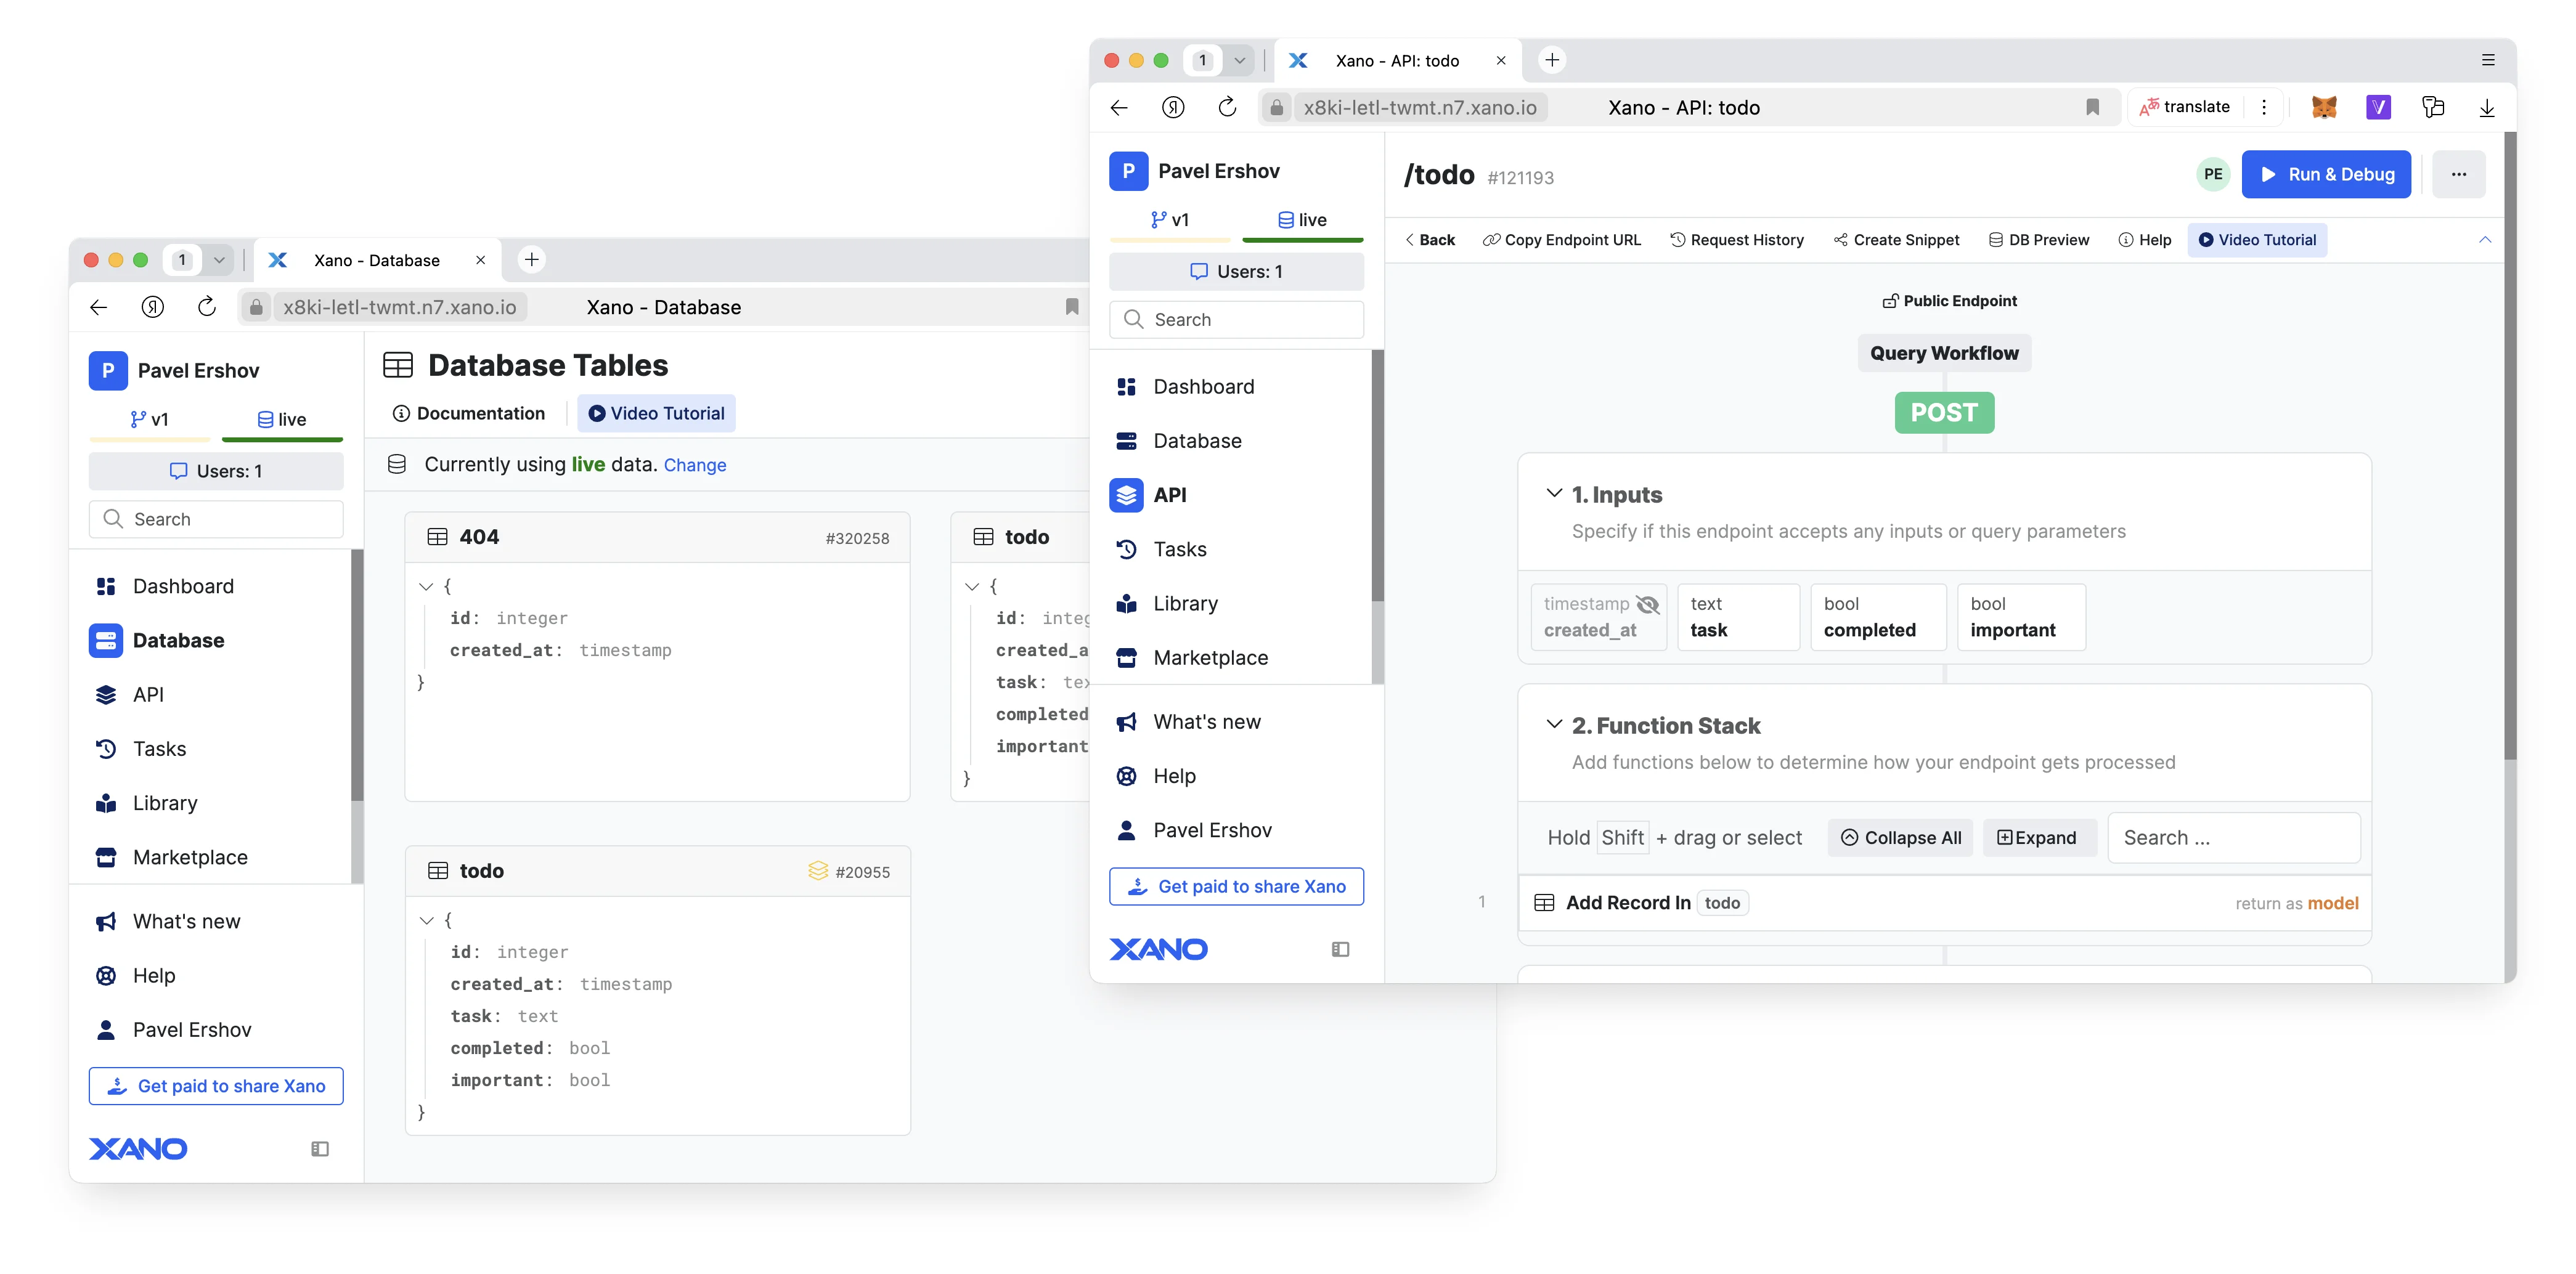Select the Xano - API: todo browser tab
Viewport: 2576px width, 1274px height.
tap(1397, 61)
